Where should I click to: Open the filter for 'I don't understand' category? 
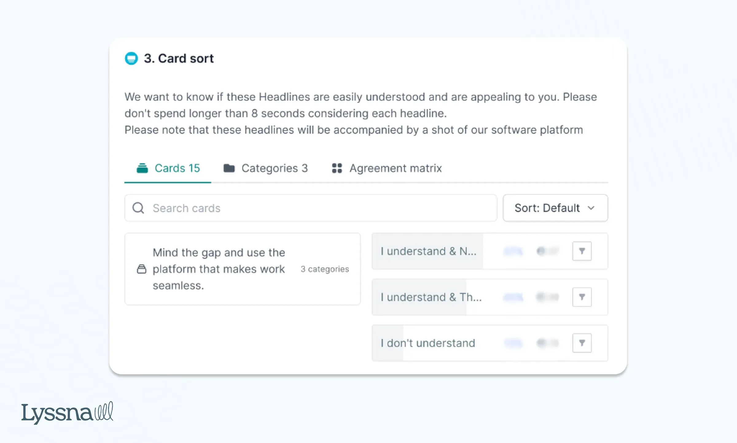pos(582,343)
